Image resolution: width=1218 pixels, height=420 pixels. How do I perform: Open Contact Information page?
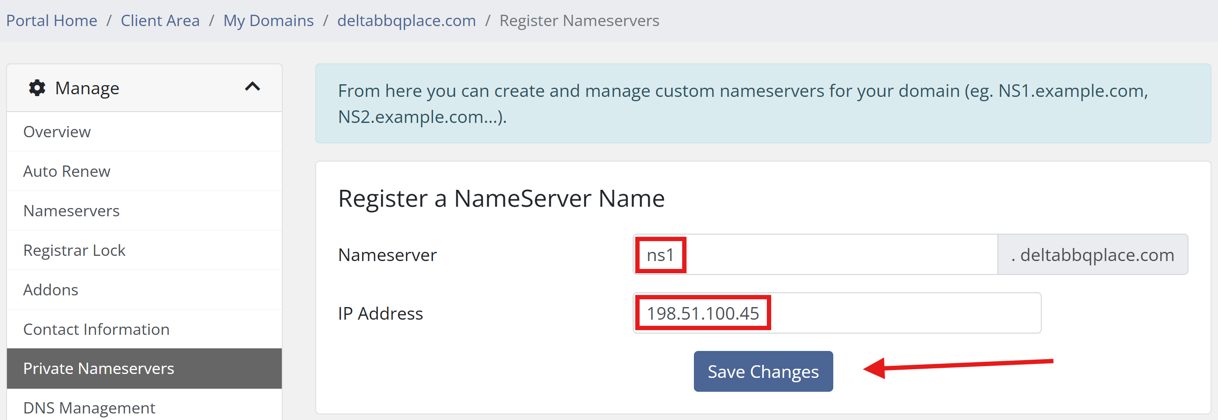click(x=96, y=329)
